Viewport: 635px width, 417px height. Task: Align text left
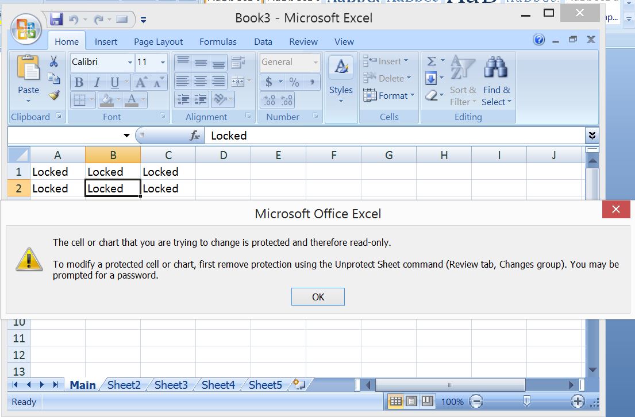pyautogui.click(x=183, y=81)
